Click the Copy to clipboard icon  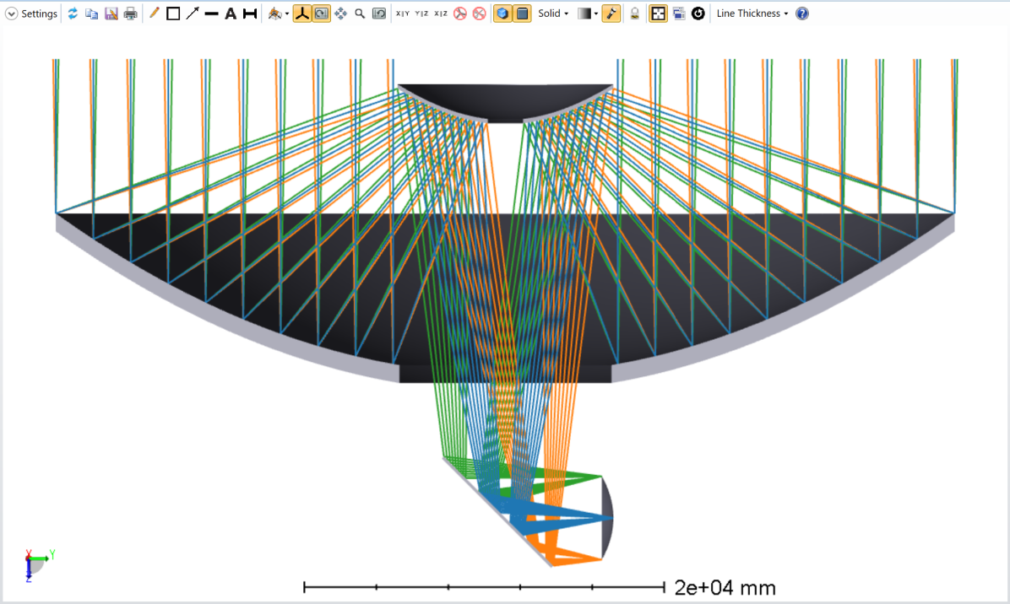point(92,13)
